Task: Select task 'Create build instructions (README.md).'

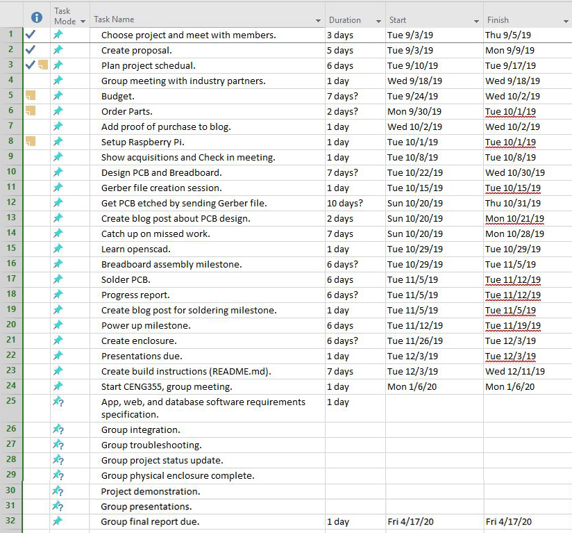Action: [x=186, y=371]
